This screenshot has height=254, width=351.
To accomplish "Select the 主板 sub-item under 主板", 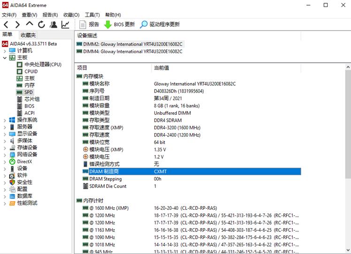I will pos(25,78).
